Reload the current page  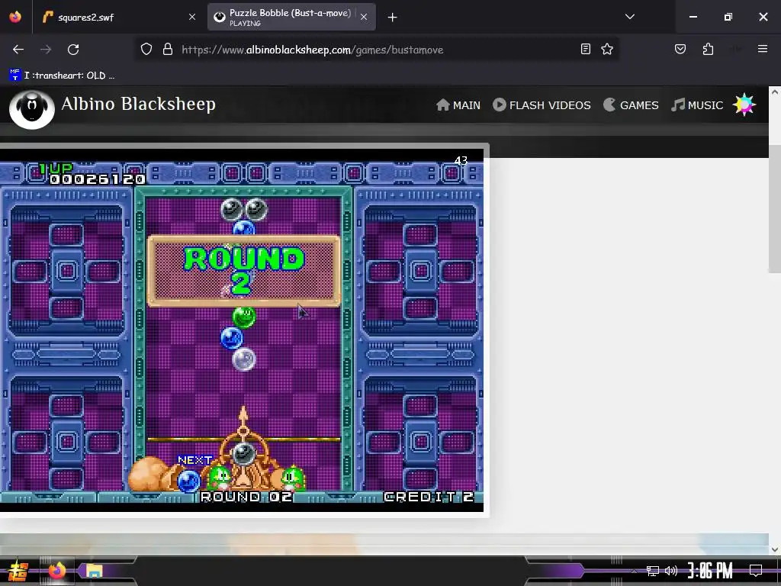[73, 50]
